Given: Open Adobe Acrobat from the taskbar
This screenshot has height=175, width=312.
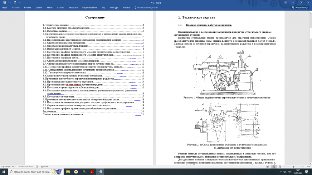Looking at the screenshot, I should pos(92,172).
